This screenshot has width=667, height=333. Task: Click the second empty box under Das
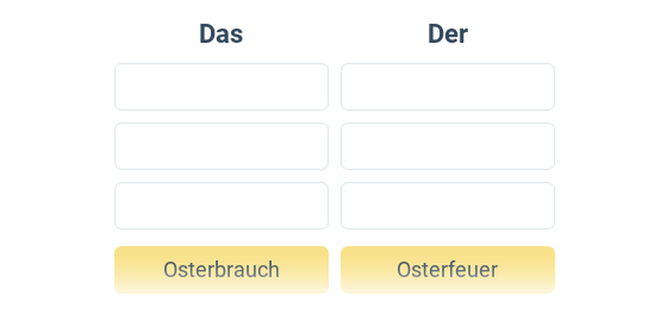pyautogui.click(x=221, y=147)
